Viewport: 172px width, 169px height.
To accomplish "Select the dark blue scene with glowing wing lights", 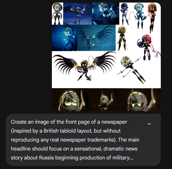I will 78,13.
